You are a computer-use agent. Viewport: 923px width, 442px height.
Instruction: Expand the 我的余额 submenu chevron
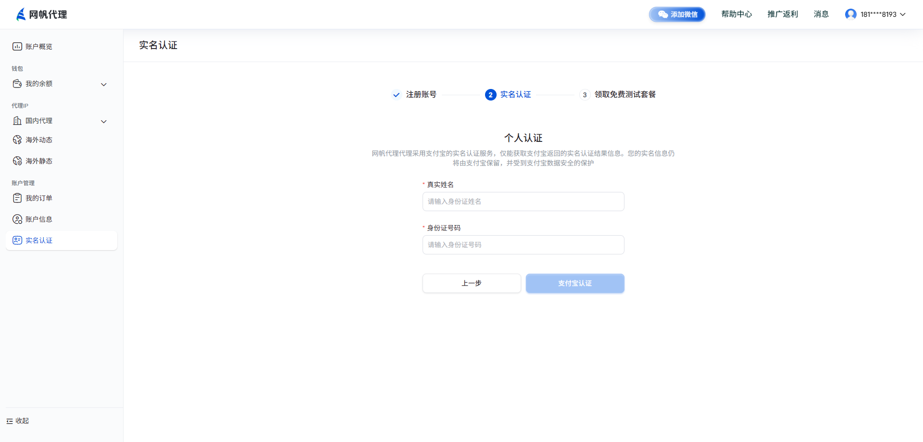point(104,85)
